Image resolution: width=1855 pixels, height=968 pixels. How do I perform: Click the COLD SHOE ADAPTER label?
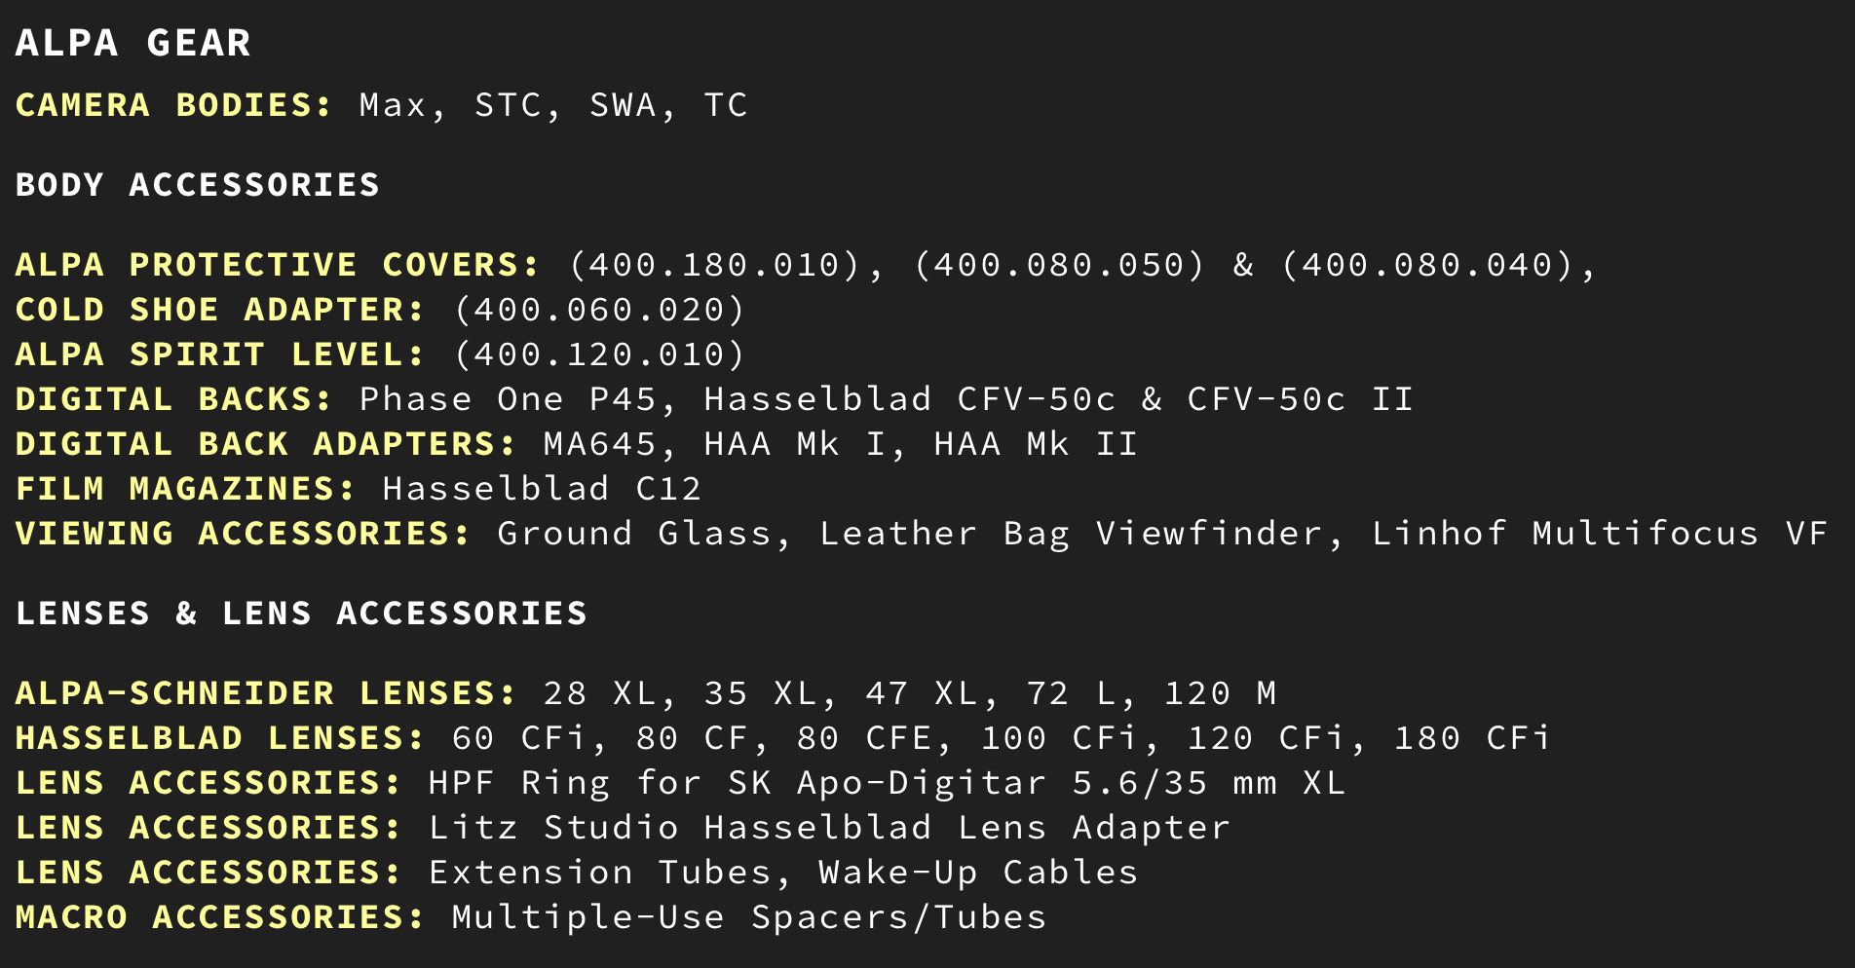(220, 310)
